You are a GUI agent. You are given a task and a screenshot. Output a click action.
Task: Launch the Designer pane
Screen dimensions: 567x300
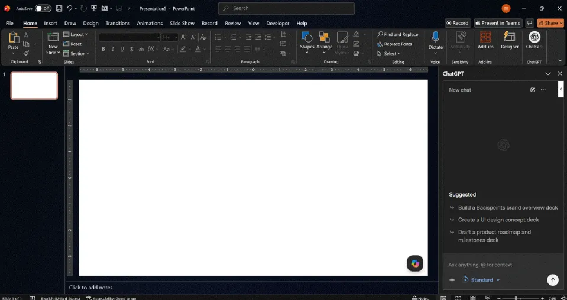click(x=510, y=40)
